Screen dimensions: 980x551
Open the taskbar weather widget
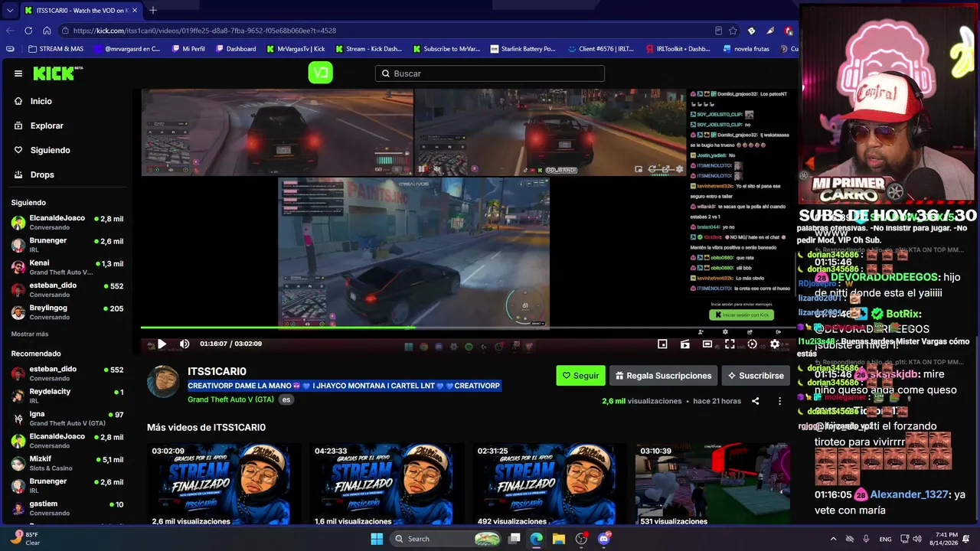pyautogui.click(x=25, y=538)
